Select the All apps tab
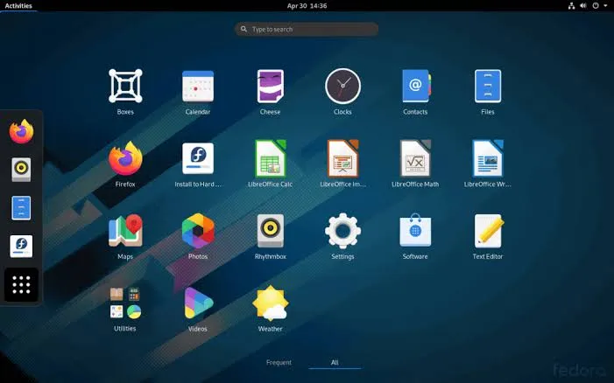Image resolution: width=614 pixels, height=383 pixels. coord(335,362)
